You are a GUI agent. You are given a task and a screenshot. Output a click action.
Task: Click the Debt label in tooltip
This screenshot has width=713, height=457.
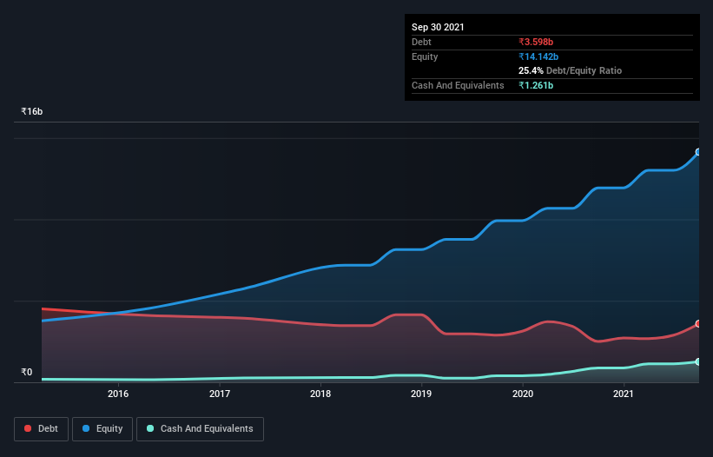[421, 42]
